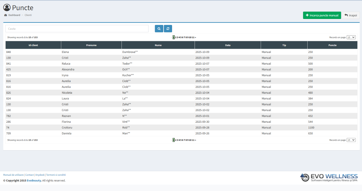Go to page 11 in bottom pagination

click(193, 140)
